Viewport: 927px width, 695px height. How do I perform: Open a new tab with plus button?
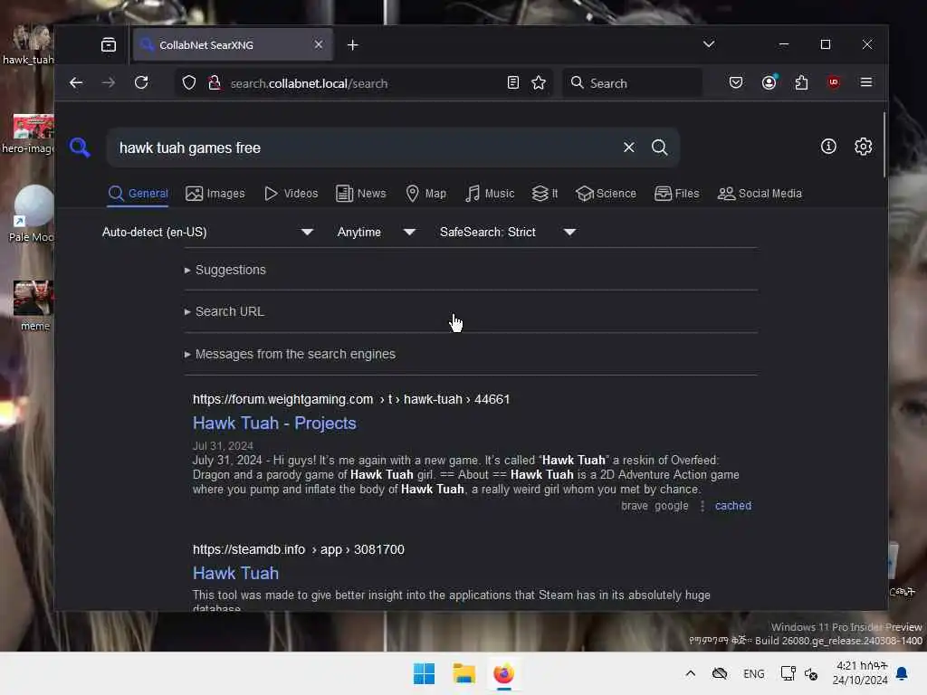click(352, 45)
